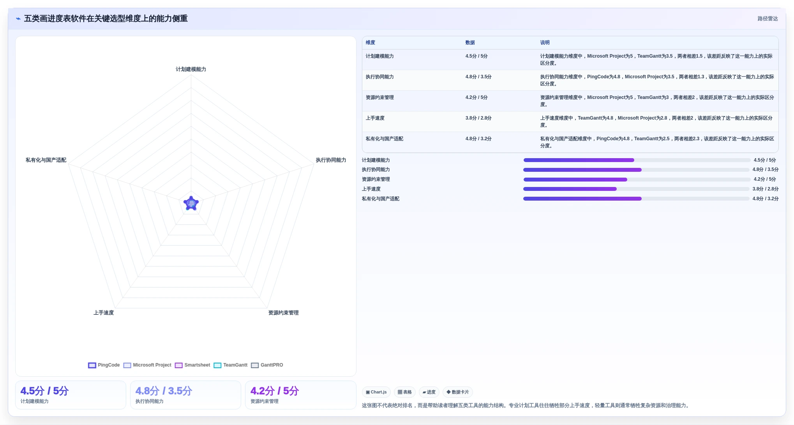Toggle the PingCode legend swatch
794x425 pixels.
pyautogui.click(x=92, y=365)
